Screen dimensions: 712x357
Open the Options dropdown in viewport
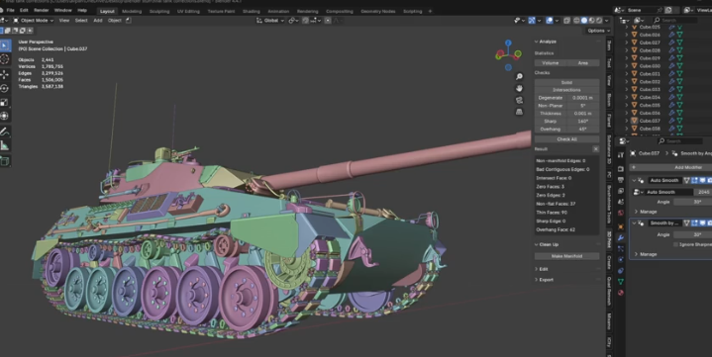[598, 31]
